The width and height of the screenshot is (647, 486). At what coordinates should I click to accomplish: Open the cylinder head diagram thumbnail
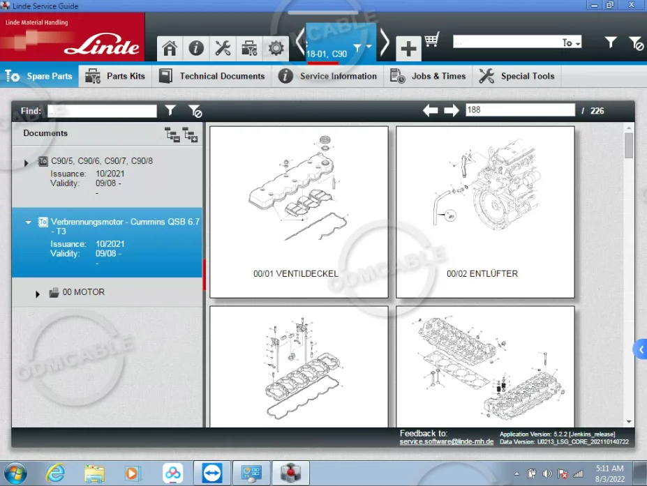[x=485, y=367]
